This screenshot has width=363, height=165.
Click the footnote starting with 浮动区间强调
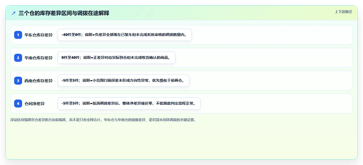point(103,120)
